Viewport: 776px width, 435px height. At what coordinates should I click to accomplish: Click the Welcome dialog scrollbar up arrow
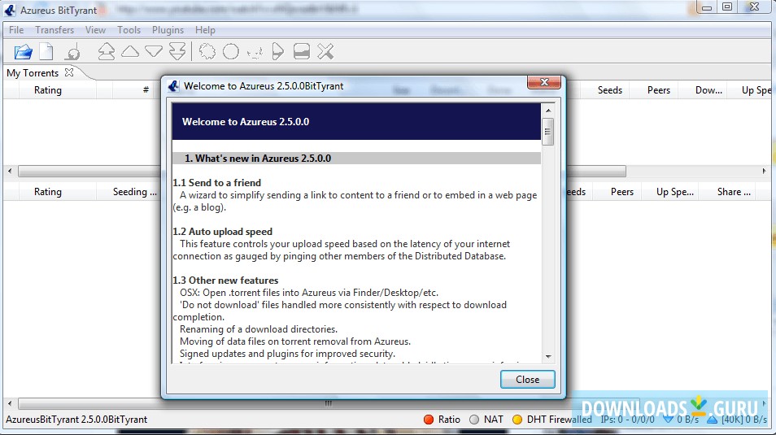pos(548,111)
